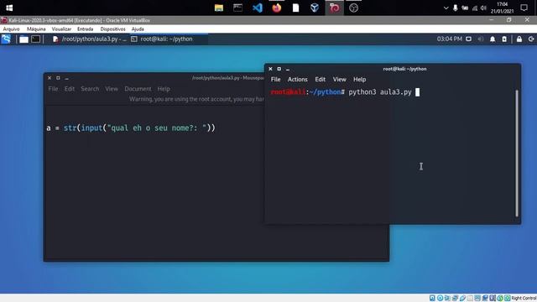The width and height of the screenshot is (537, 302).
Task: Click Windows volume tray icon
Action: (x=483, y=8)
